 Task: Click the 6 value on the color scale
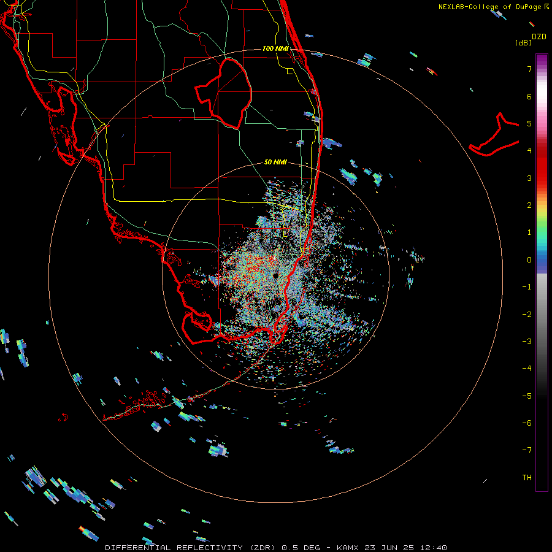pyautogui.click(x=529, y=96)
